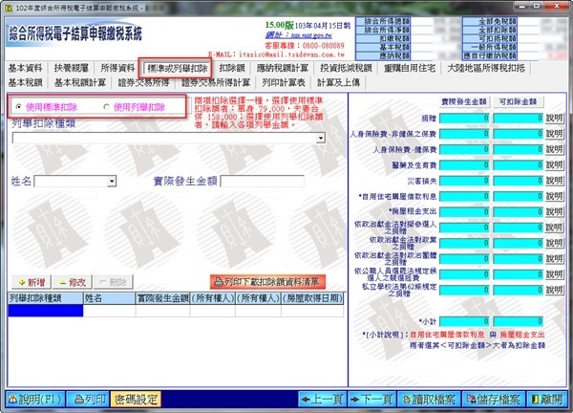Click the greyed 刪除 delete button
Viewport: 573px width, 413px height.
point(114,282)
